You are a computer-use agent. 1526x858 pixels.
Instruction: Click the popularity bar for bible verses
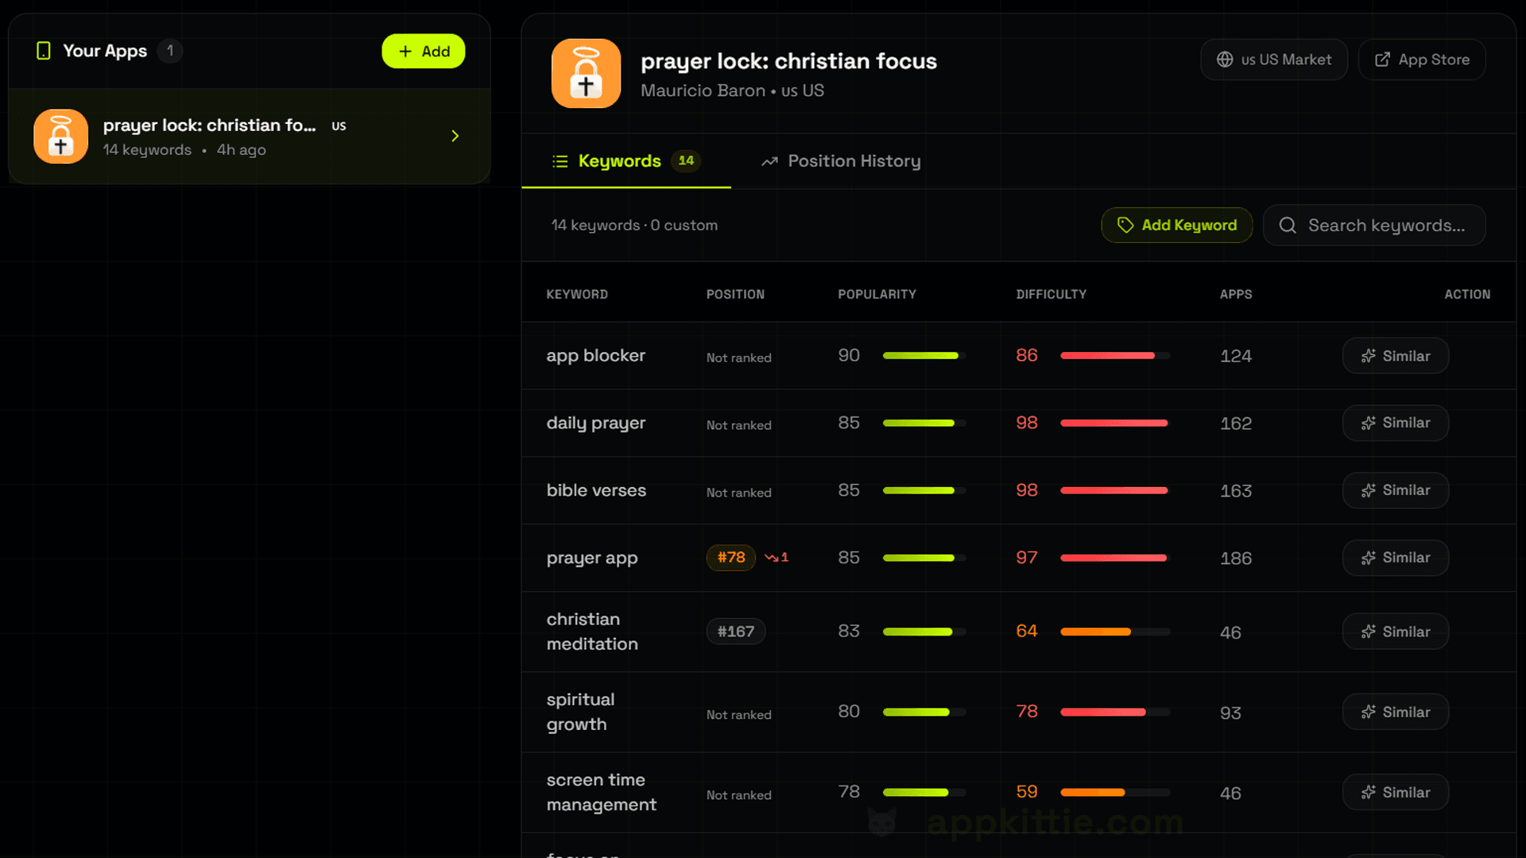tap(924, 491)
